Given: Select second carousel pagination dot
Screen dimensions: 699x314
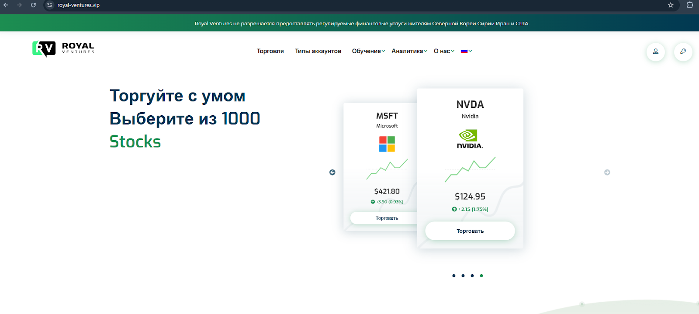Looking at the screenshot, I should coord(463,276).
